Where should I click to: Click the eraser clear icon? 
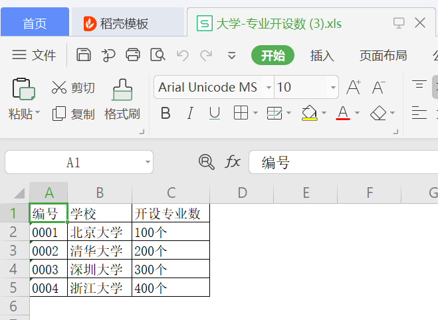click(378, 113)
